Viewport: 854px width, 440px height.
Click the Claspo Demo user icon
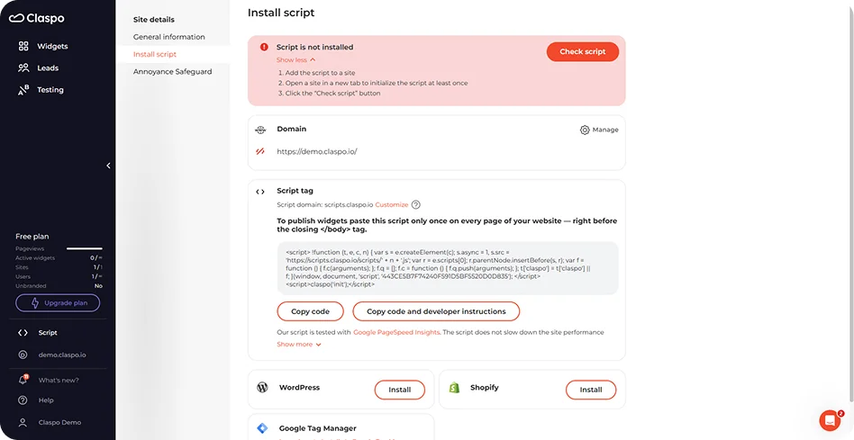pos(23,422)
